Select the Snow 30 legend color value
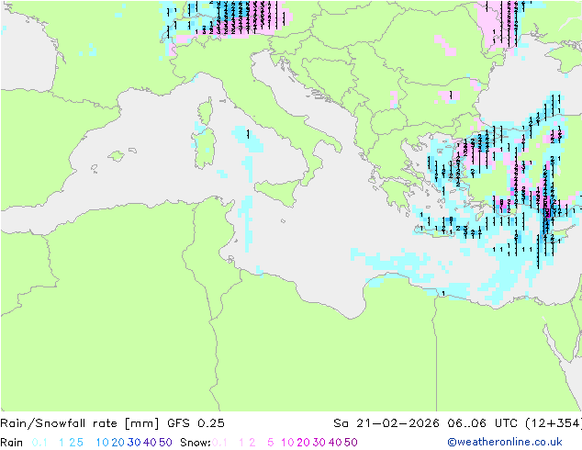Viewport: 582px width, 450px height. pyautogui.click(x=319, y=443)
